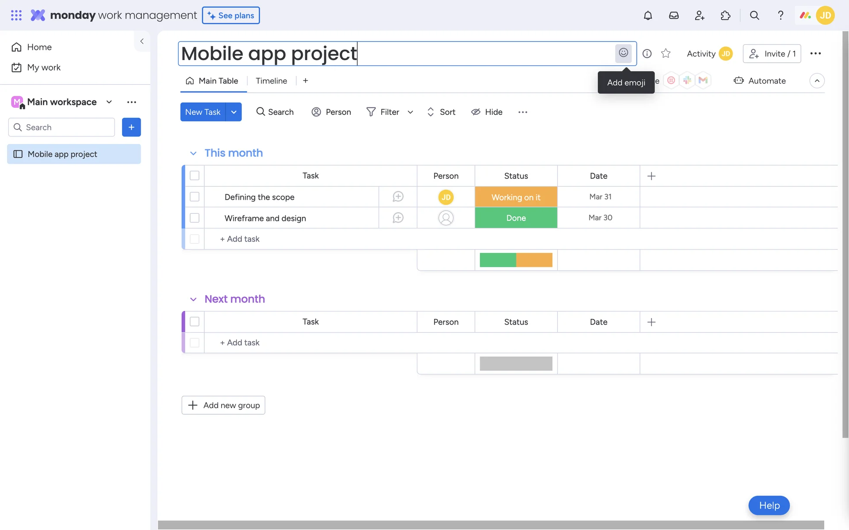
Task: Click Add new group button
Action: (223, 405)
